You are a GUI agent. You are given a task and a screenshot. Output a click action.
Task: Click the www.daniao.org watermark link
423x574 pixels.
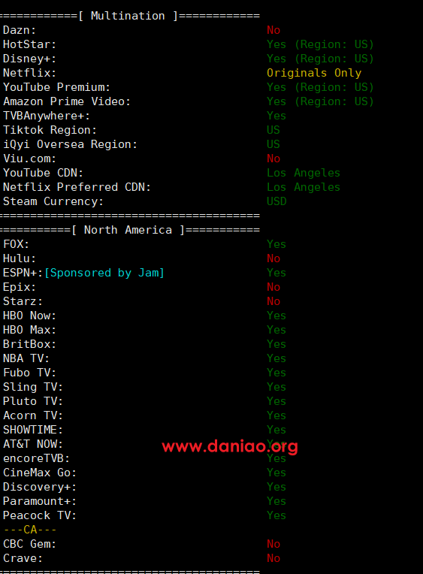[x=230, y=446]
